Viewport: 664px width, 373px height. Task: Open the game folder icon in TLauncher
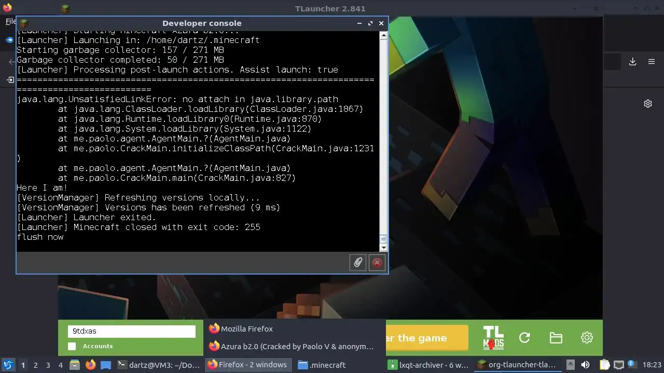point(556,338)
